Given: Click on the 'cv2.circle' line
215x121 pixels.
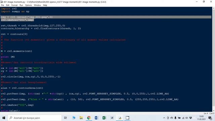Looking at the screenshot, I should pyautogui.click(x=31, y=77).
